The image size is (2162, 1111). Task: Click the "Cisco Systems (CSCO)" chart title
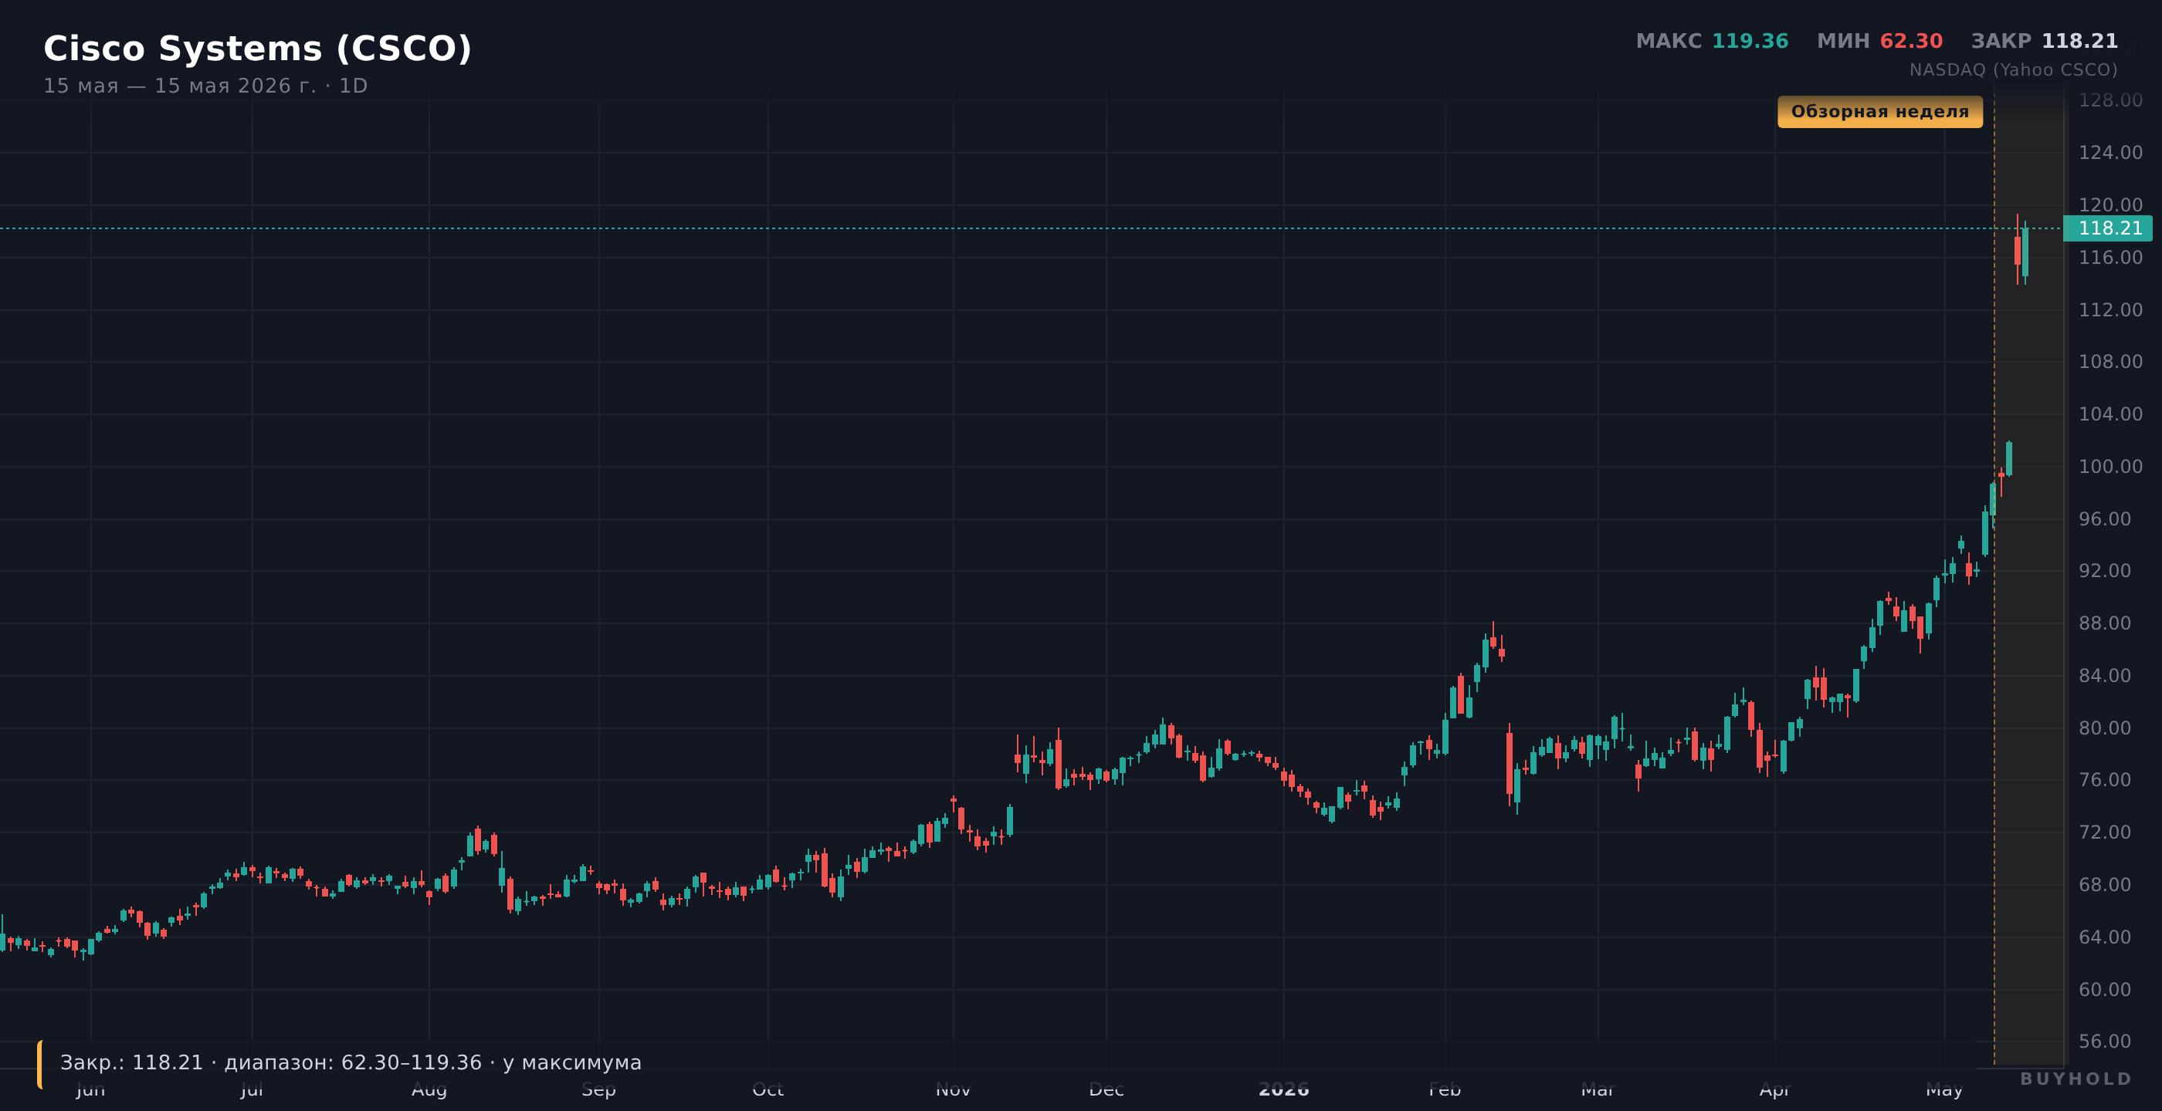258,49
